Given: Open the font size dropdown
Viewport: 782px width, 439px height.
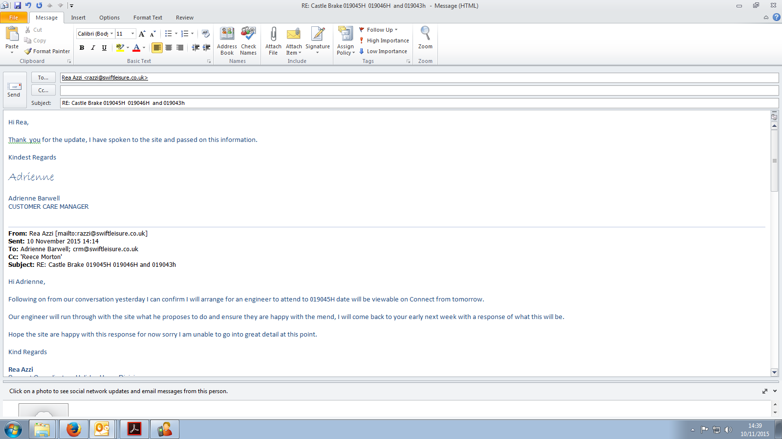Looking at the screenshot, I should [132, 34].
